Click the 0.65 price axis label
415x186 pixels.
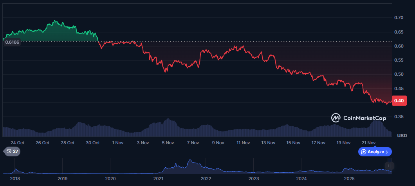click(x=399, y=32)
